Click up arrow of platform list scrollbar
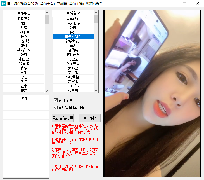This screenshot has height=180, width=204. coord(47,13)
